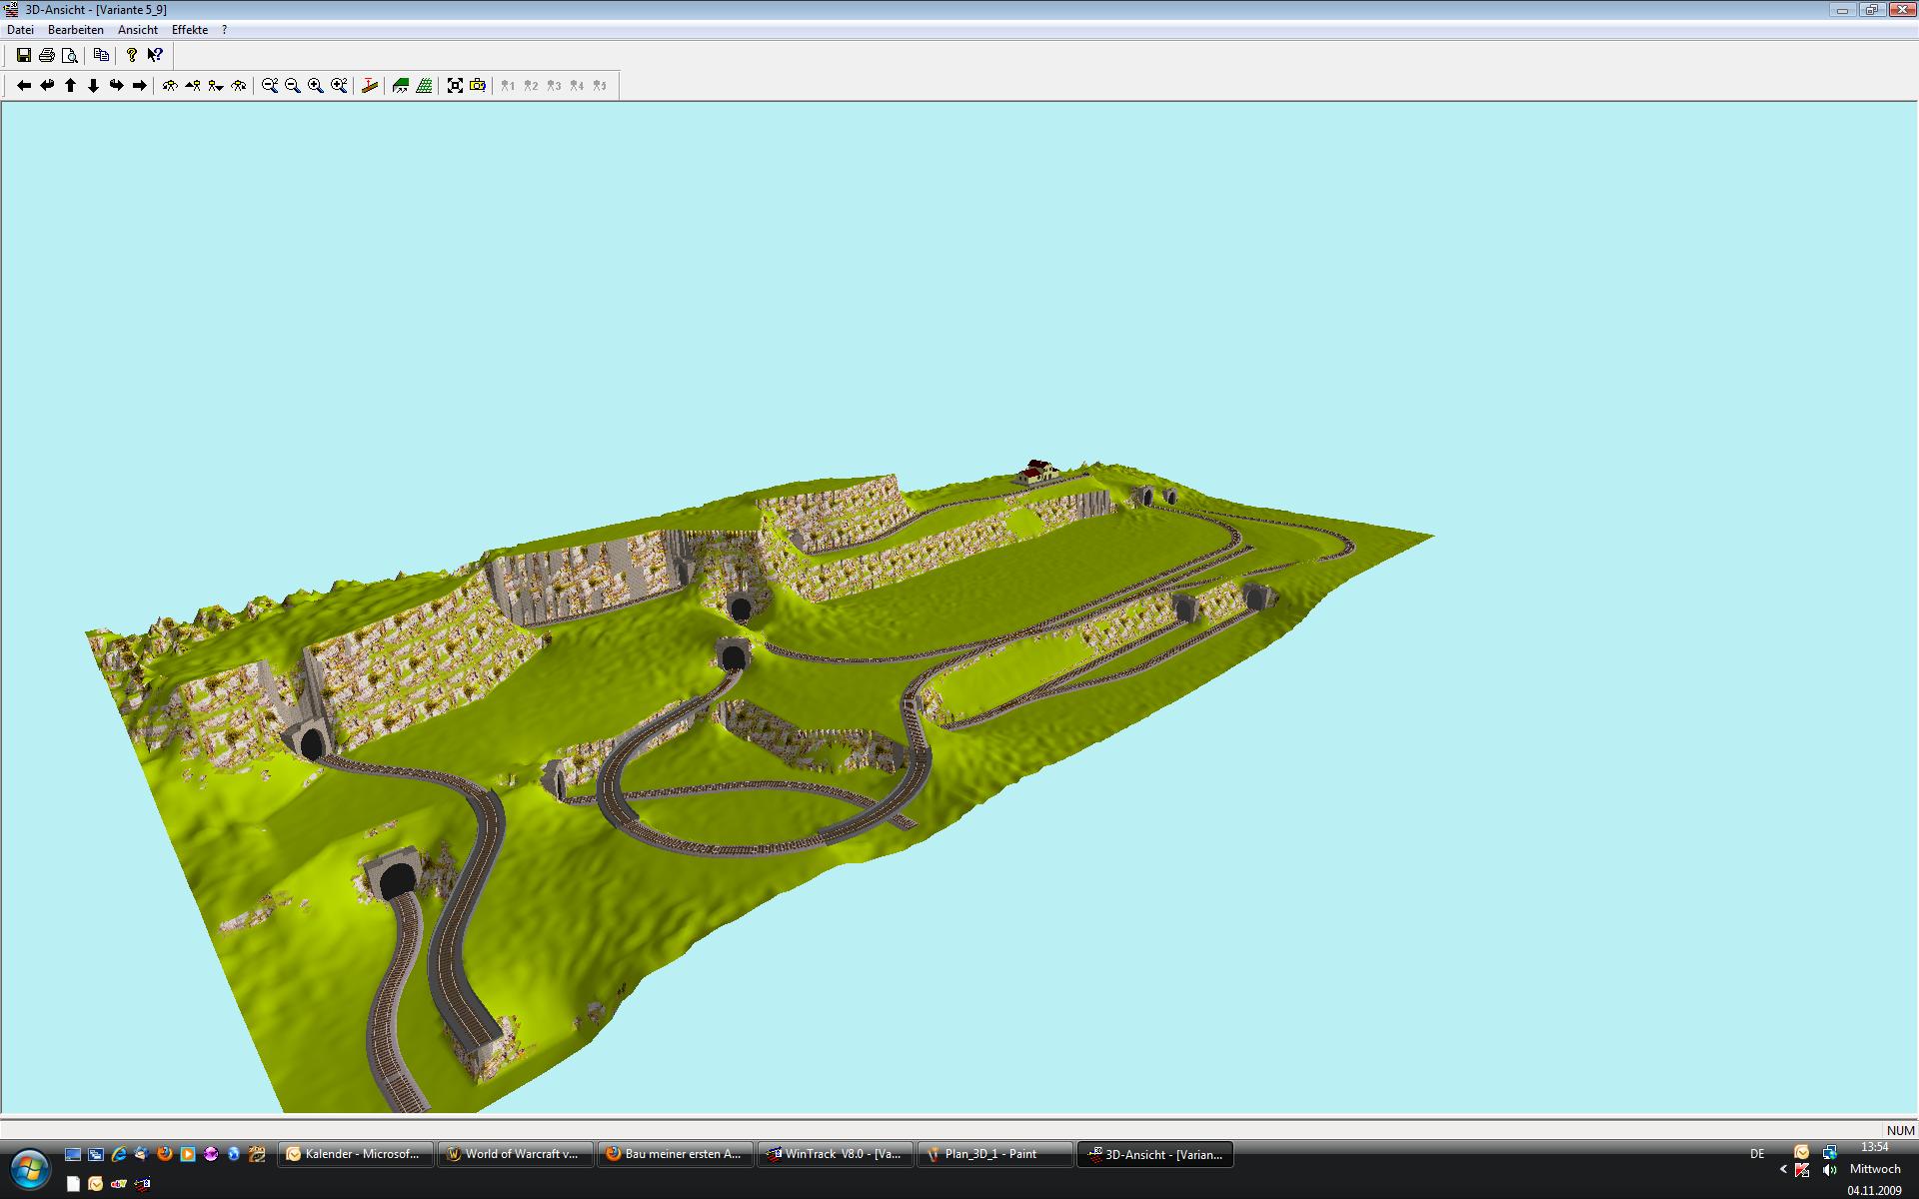The image size is (1919, 1199).
Task: Move view up with up arrow
Action: tap(70, 86)
